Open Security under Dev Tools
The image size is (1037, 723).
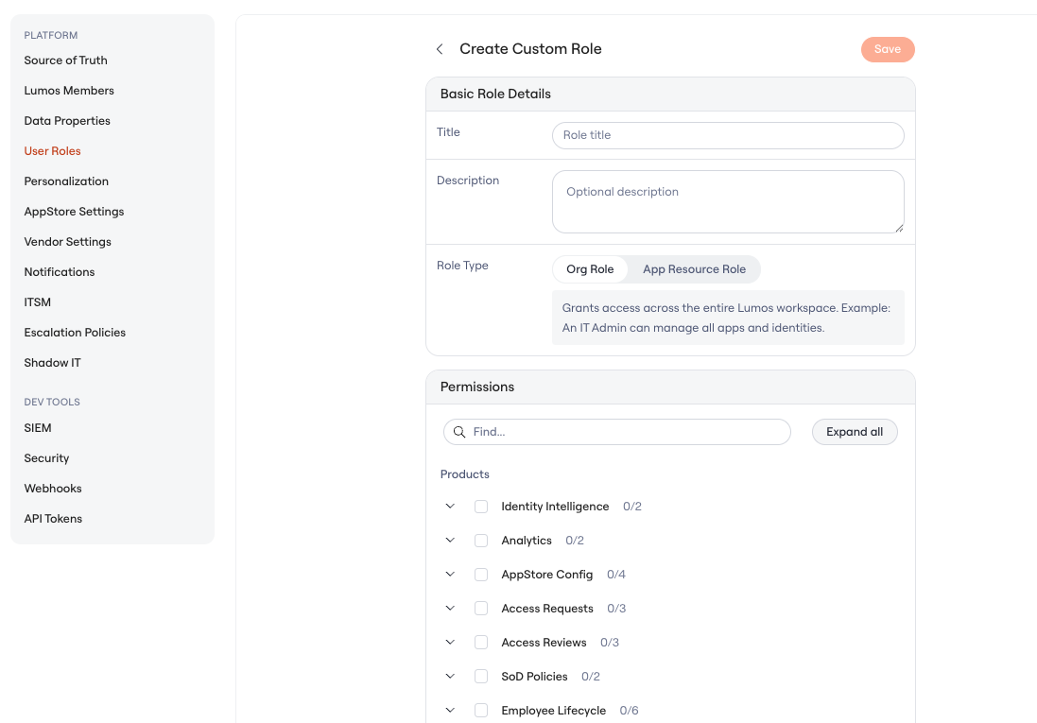pos(46,458)
